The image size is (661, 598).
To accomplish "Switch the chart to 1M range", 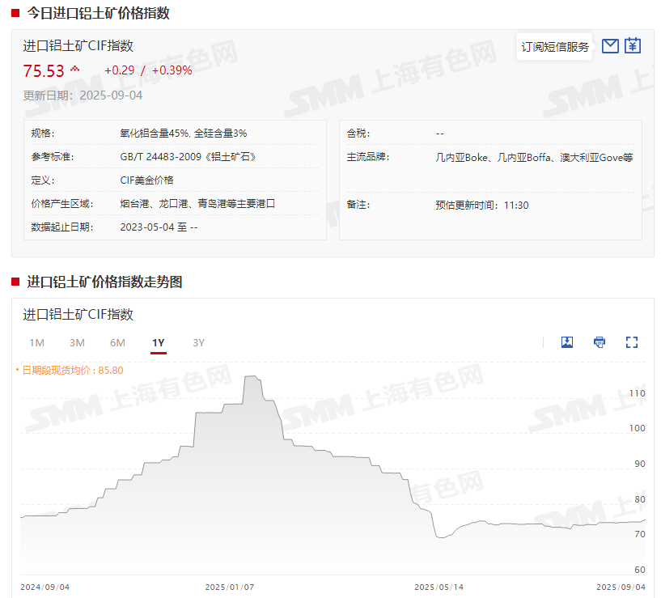I will pos(36,343).
